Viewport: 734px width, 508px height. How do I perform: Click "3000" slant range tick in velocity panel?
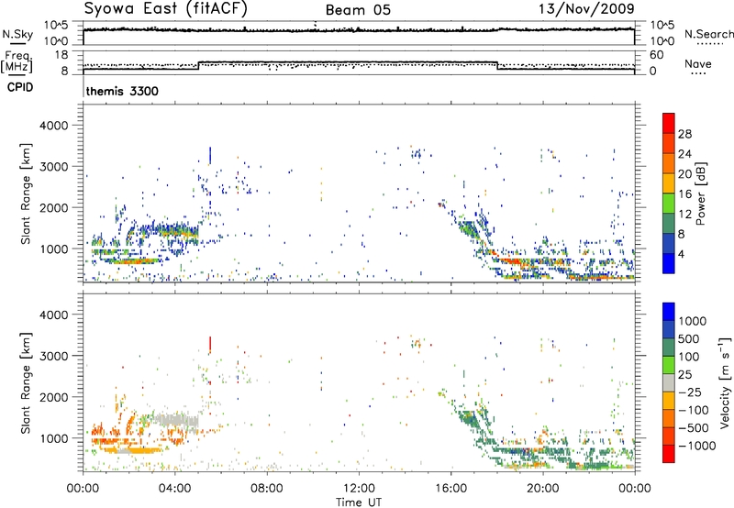point(53,356)
